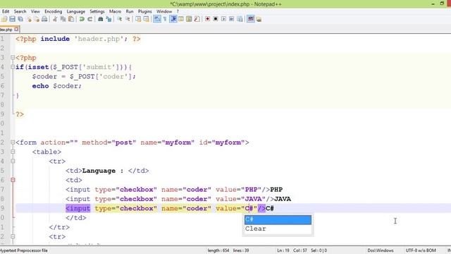Viewport: 451px width, 254px height.
Task: Show the Document Map panel icon
Action: click(189, 19)
